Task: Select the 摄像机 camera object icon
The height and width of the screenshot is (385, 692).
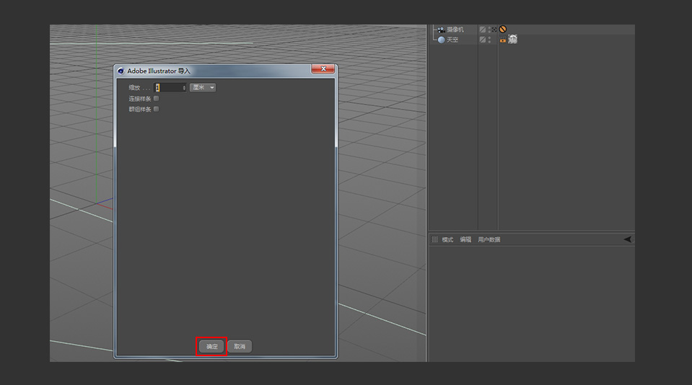Action: 441,30
